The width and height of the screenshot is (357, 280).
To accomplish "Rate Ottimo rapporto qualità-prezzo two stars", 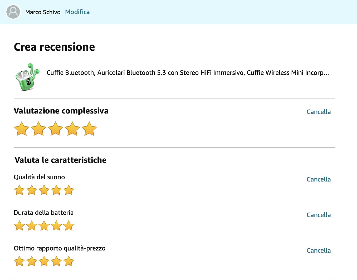I will tap(32, 262).
